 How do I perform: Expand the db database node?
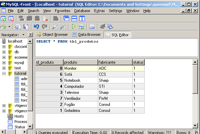4,52
